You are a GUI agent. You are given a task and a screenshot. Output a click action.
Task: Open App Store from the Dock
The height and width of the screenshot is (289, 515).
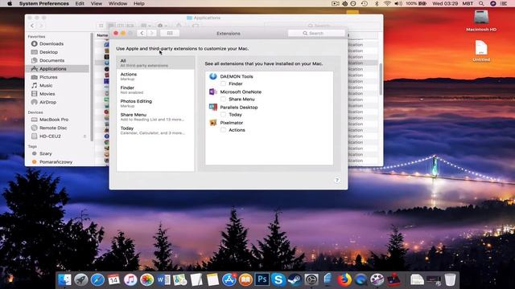click(x=229, y=280)
